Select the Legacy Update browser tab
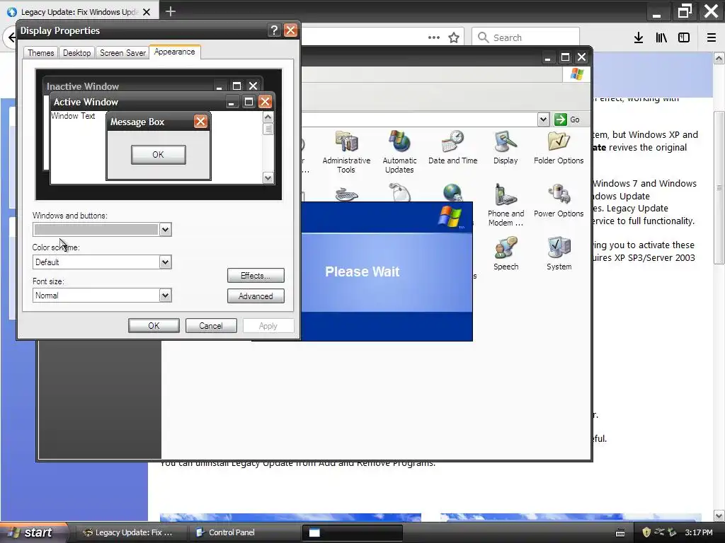The image size is (725, 543). tap(79, 12)
